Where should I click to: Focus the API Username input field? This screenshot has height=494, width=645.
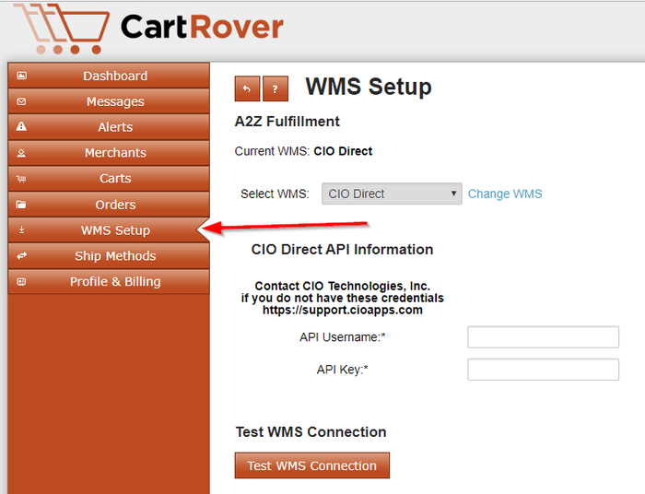click(543, 337)
